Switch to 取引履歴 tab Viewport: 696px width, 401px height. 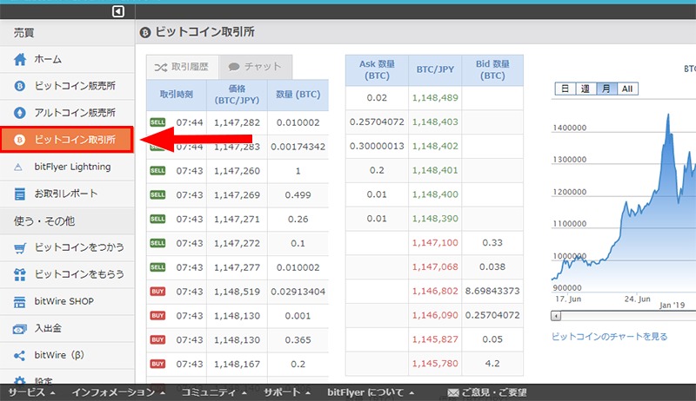click(183, 68)
